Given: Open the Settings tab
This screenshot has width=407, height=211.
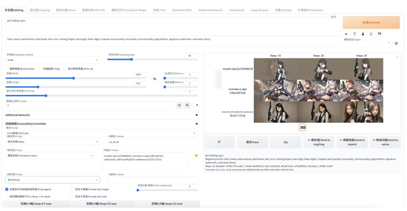Looking at the screenshot, I should [x=283, y=10].
